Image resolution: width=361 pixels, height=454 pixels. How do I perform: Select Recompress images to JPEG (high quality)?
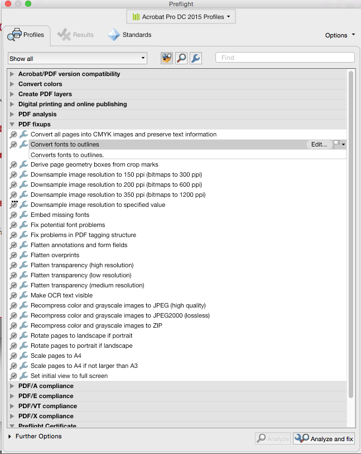(118, 305)
